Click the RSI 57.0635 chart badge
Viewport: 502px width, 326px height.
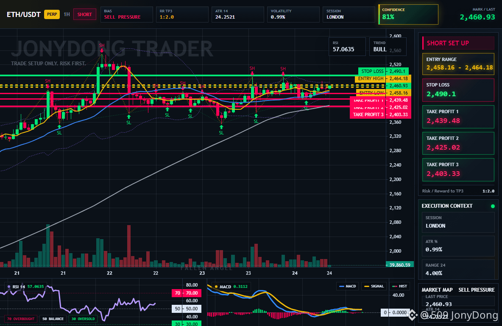347,47
